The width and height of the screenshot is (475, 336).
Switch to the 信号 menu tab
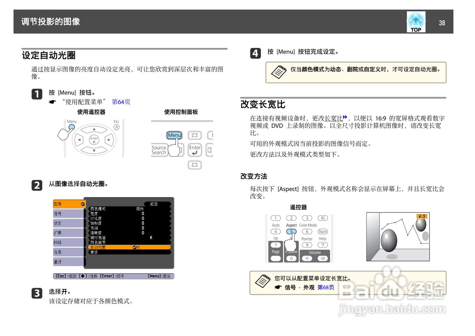pos(57,214)
